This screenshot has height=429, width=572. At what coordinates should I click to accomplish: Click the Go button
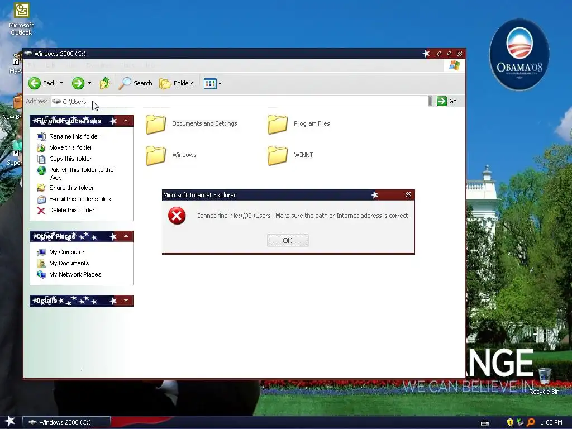tap(447, 101)
